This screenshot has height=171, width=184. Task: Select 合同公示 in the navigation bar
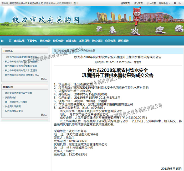click(110, 41)
